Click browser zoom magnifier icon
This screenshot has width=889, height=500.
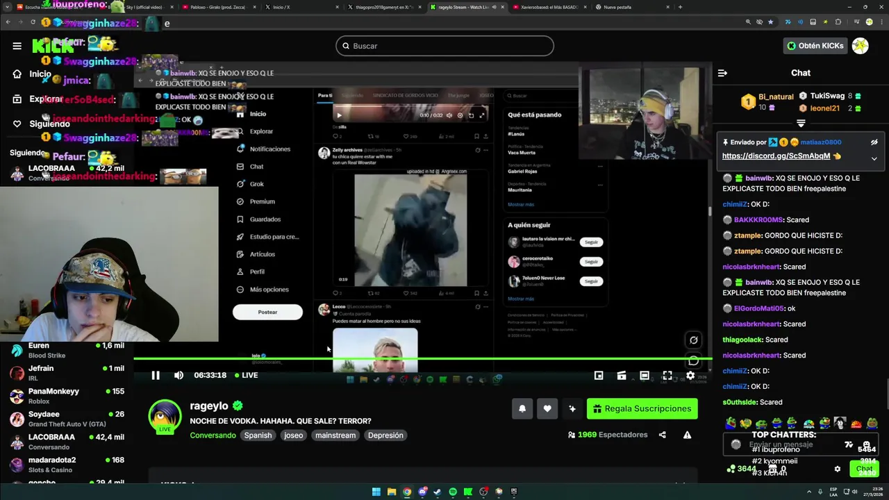coord(748,22)
